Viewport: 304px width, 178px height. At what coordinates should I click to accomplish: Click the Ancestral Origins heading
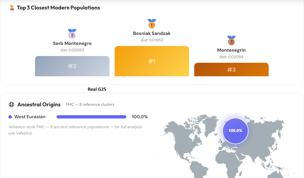click(39, 104)
